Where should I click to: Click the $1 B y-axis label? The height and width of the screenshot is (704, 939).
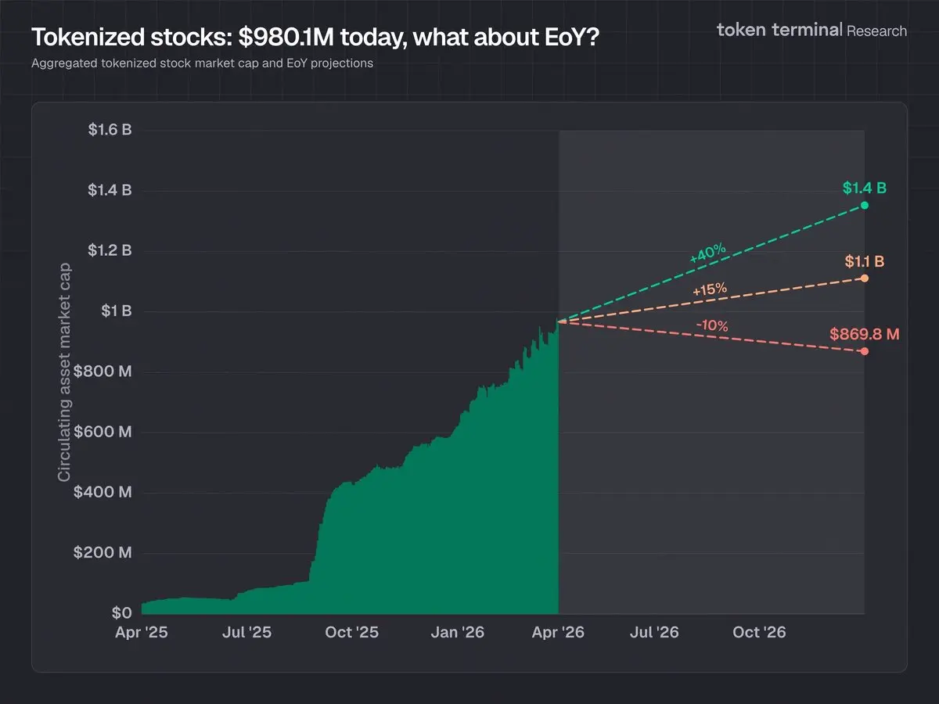[115, 311]
